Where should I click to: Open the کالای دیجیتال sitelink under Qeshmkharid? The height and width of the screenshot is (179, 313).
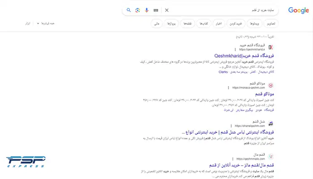[266, 72]
